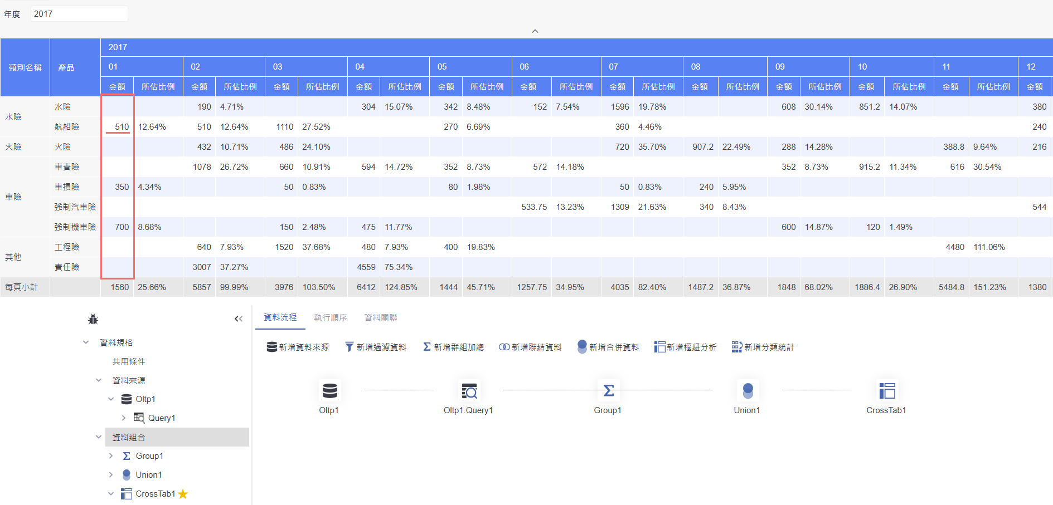Image resolution: width=1053 pixels, height=505 pixels.
Task: Collapse the left panel with double chevron
Action: tap(239, 318)
